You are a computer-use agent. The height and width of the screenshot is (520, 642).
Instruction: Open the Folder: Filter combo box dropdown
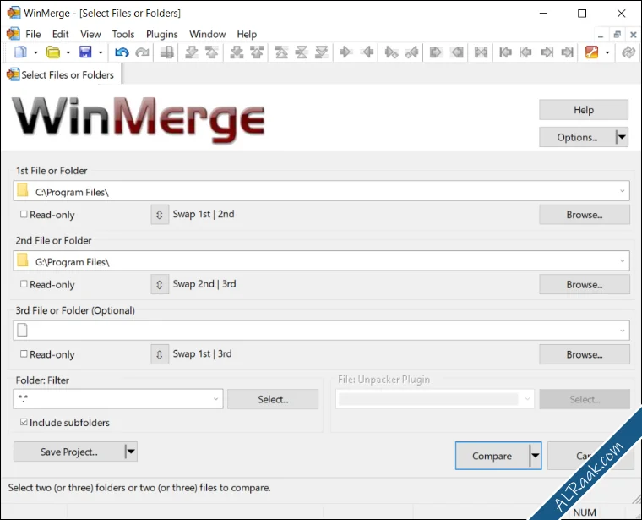(x=215, y=399)
